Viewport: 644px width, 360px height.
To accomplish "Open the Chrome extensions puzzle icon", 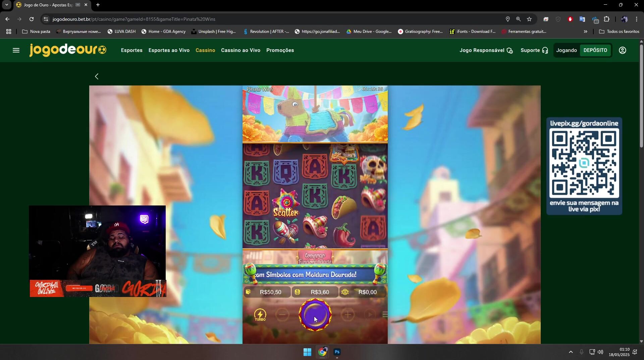I will [606, 19].
